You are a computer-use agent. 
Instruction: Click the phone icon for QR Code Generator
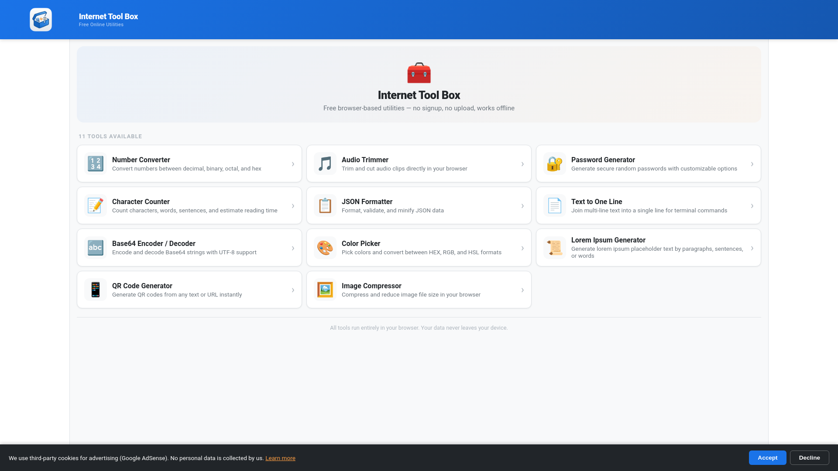point(96,290)
